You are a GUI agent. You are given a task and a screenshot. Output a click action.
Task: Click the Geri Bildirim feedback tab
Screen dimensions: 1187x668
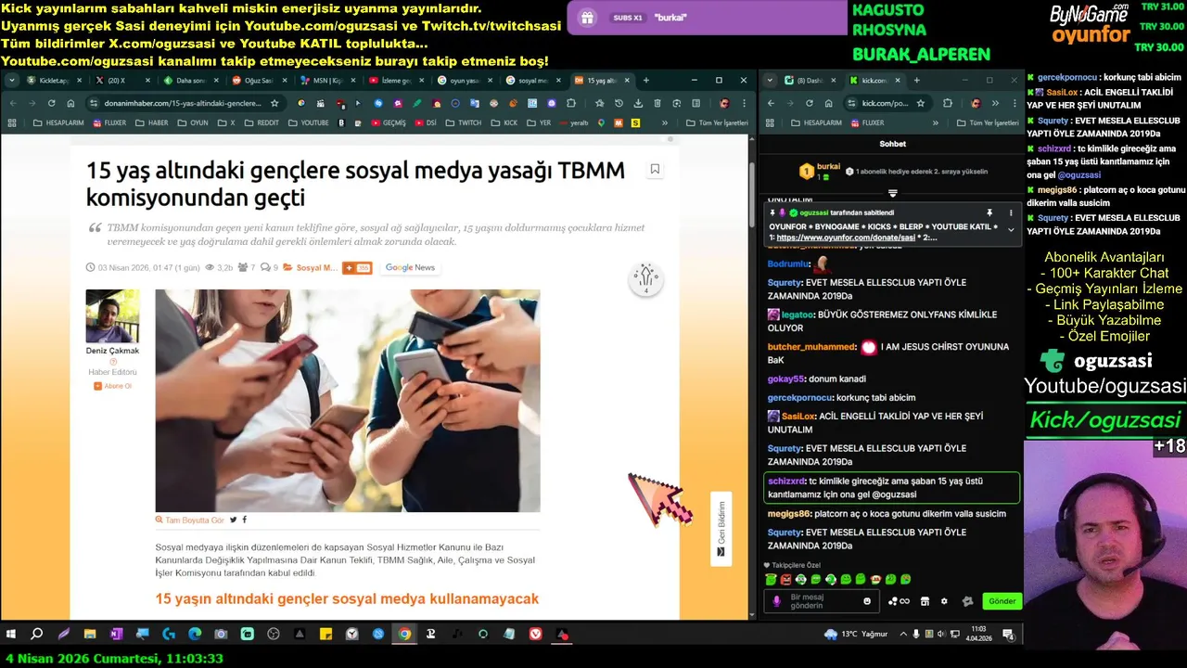click(x=721, y=528)
